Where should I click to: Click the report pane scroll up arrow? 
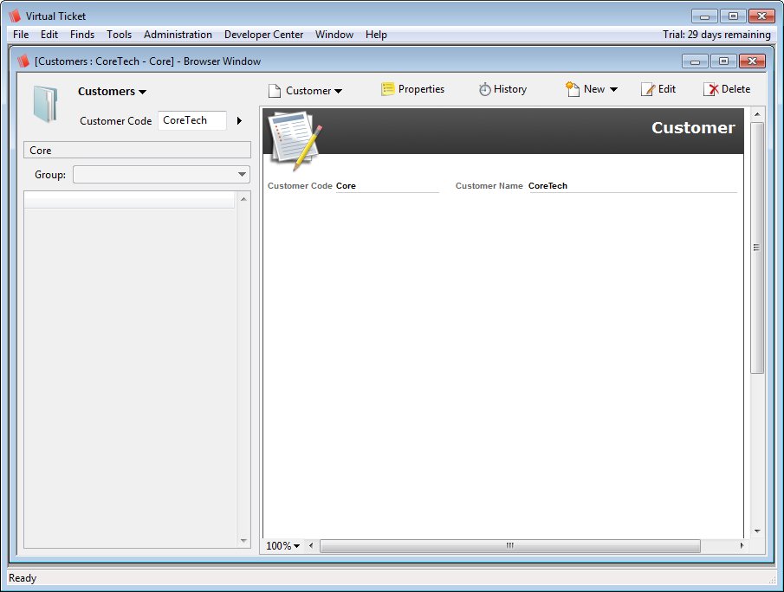pyautogui.click(x=757, y=114)
